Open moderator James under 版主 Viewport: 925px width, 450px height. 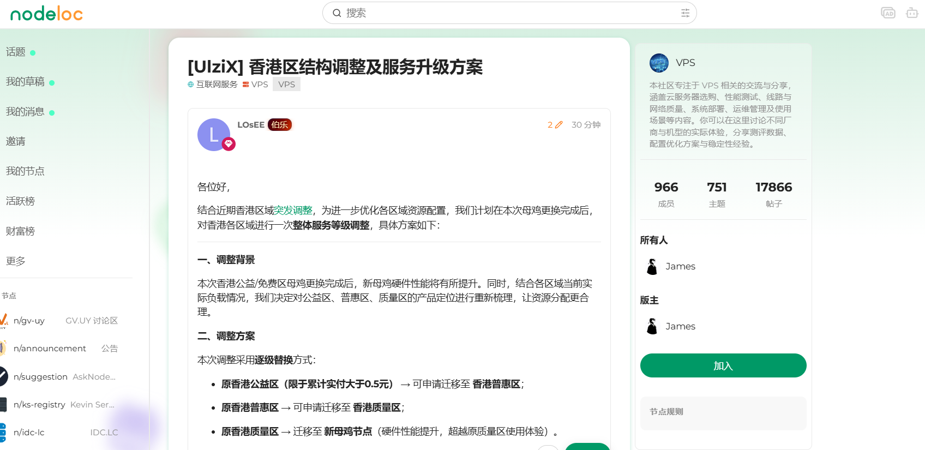(681, 326)
